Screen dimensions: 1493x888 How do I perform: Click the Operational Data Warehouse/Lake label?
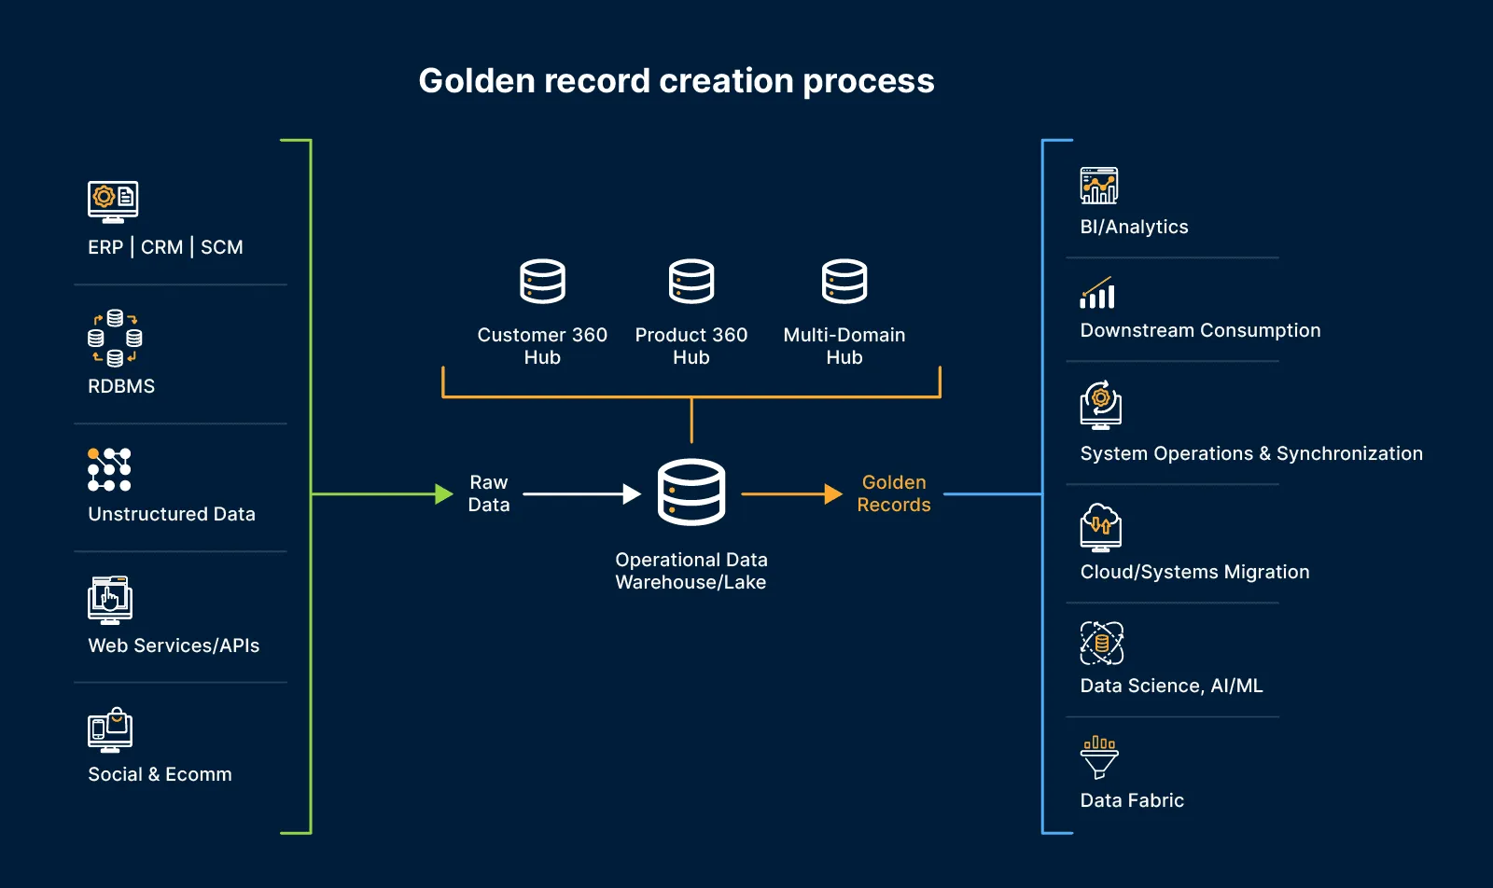pos(691,571)
